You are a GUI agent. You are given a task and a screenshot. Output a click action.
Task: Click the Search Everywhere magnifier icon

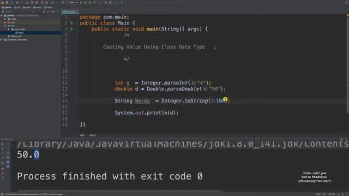pyautogui.click(x=346, y=2)
